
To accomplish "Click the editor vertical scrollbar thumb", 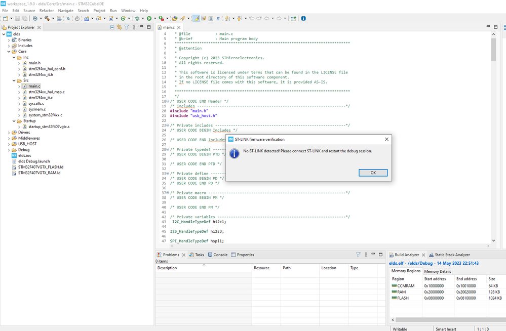I will pyautogui.click(x=493, y=50).
